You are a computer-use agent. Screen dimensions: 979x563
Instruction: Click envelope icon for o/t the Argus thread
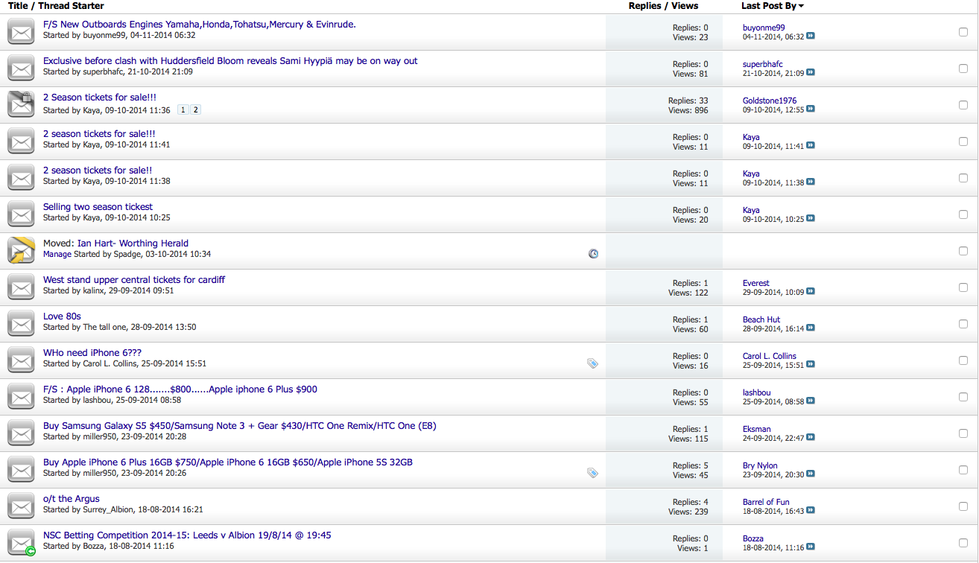tap(21, 506)
